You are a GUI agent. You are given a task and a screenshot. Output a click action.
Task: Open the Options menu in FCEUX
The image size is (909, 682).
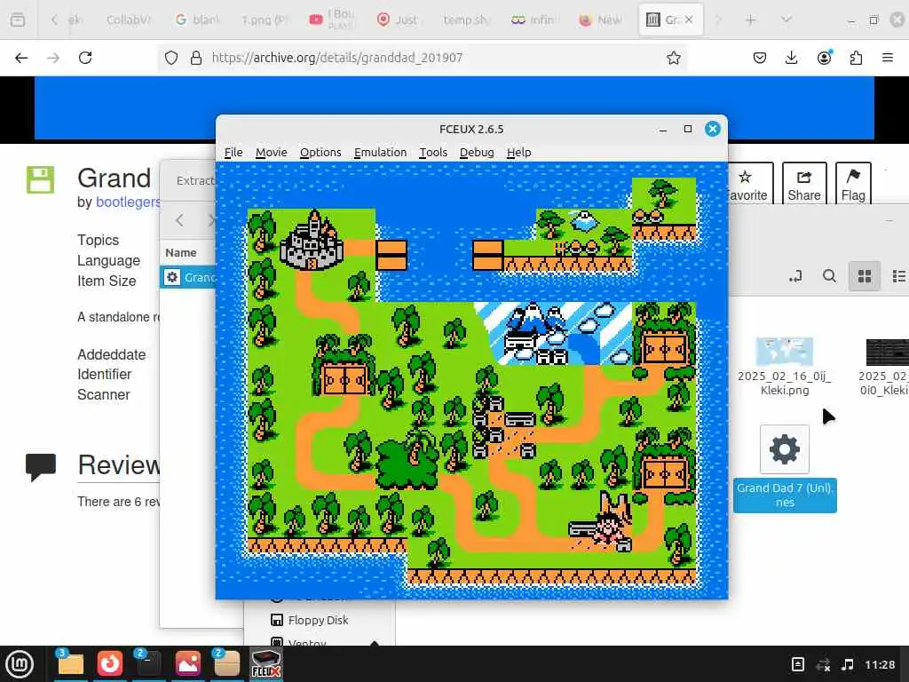tap(320, 152)
